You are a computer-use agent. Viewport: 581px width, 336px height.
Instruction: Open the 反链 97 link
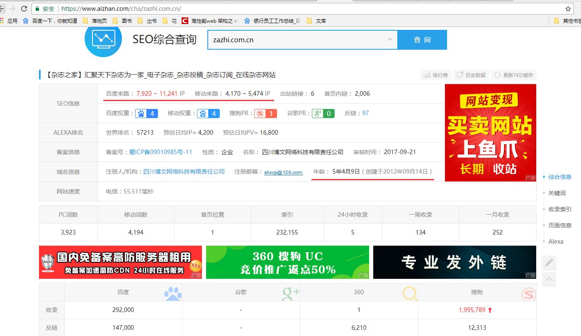click(365, 113)
